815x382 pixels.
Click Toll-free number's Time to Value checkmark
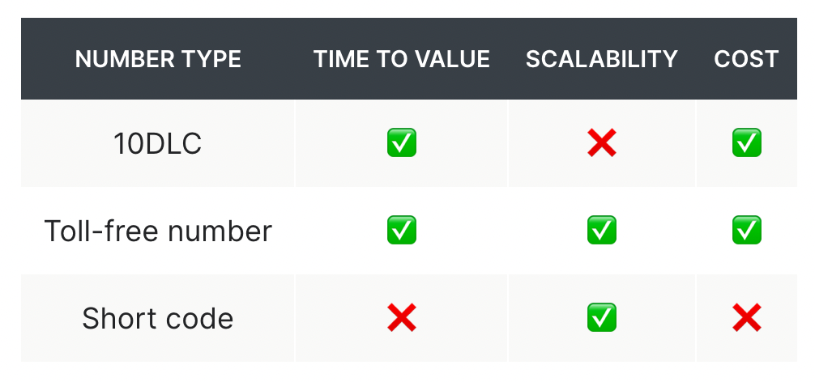[x=402, y=230]
